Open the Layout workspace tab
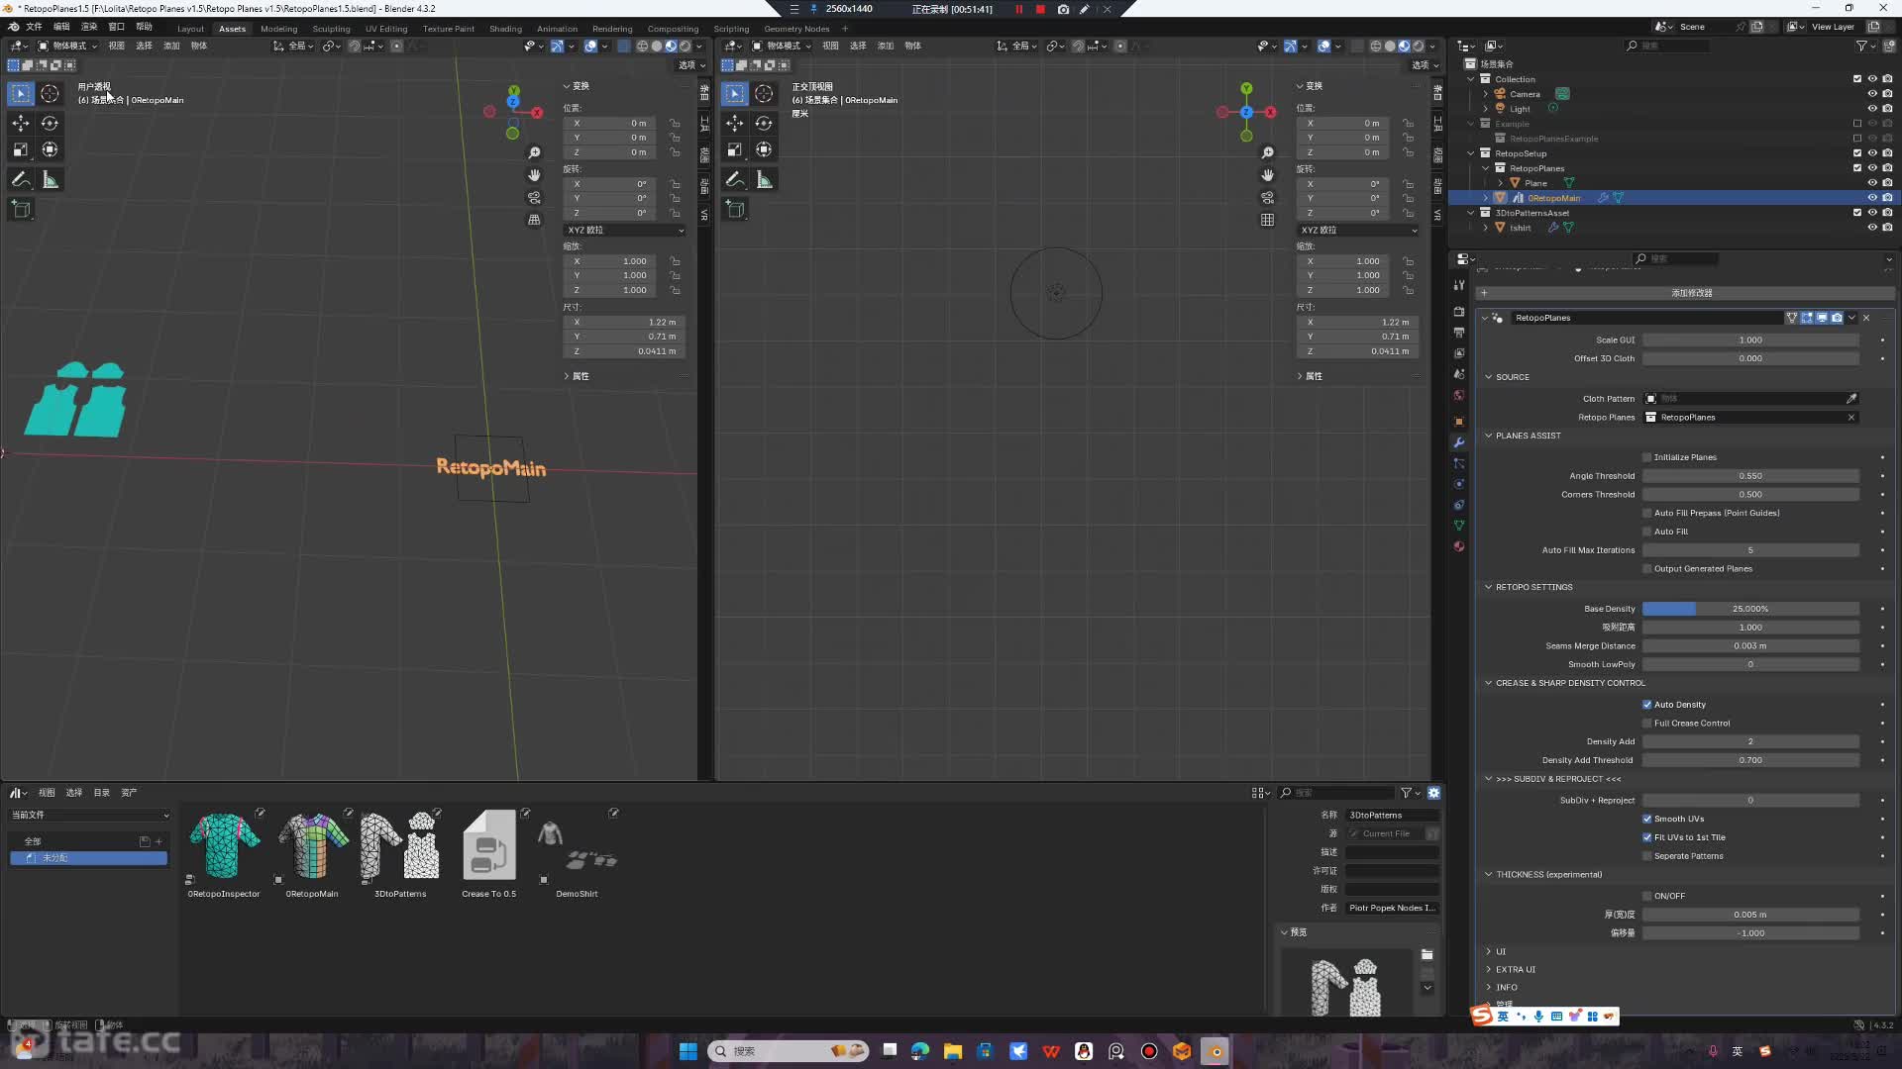The height and width of the screenshot is (1069, 1902). [x=190, y=29]
